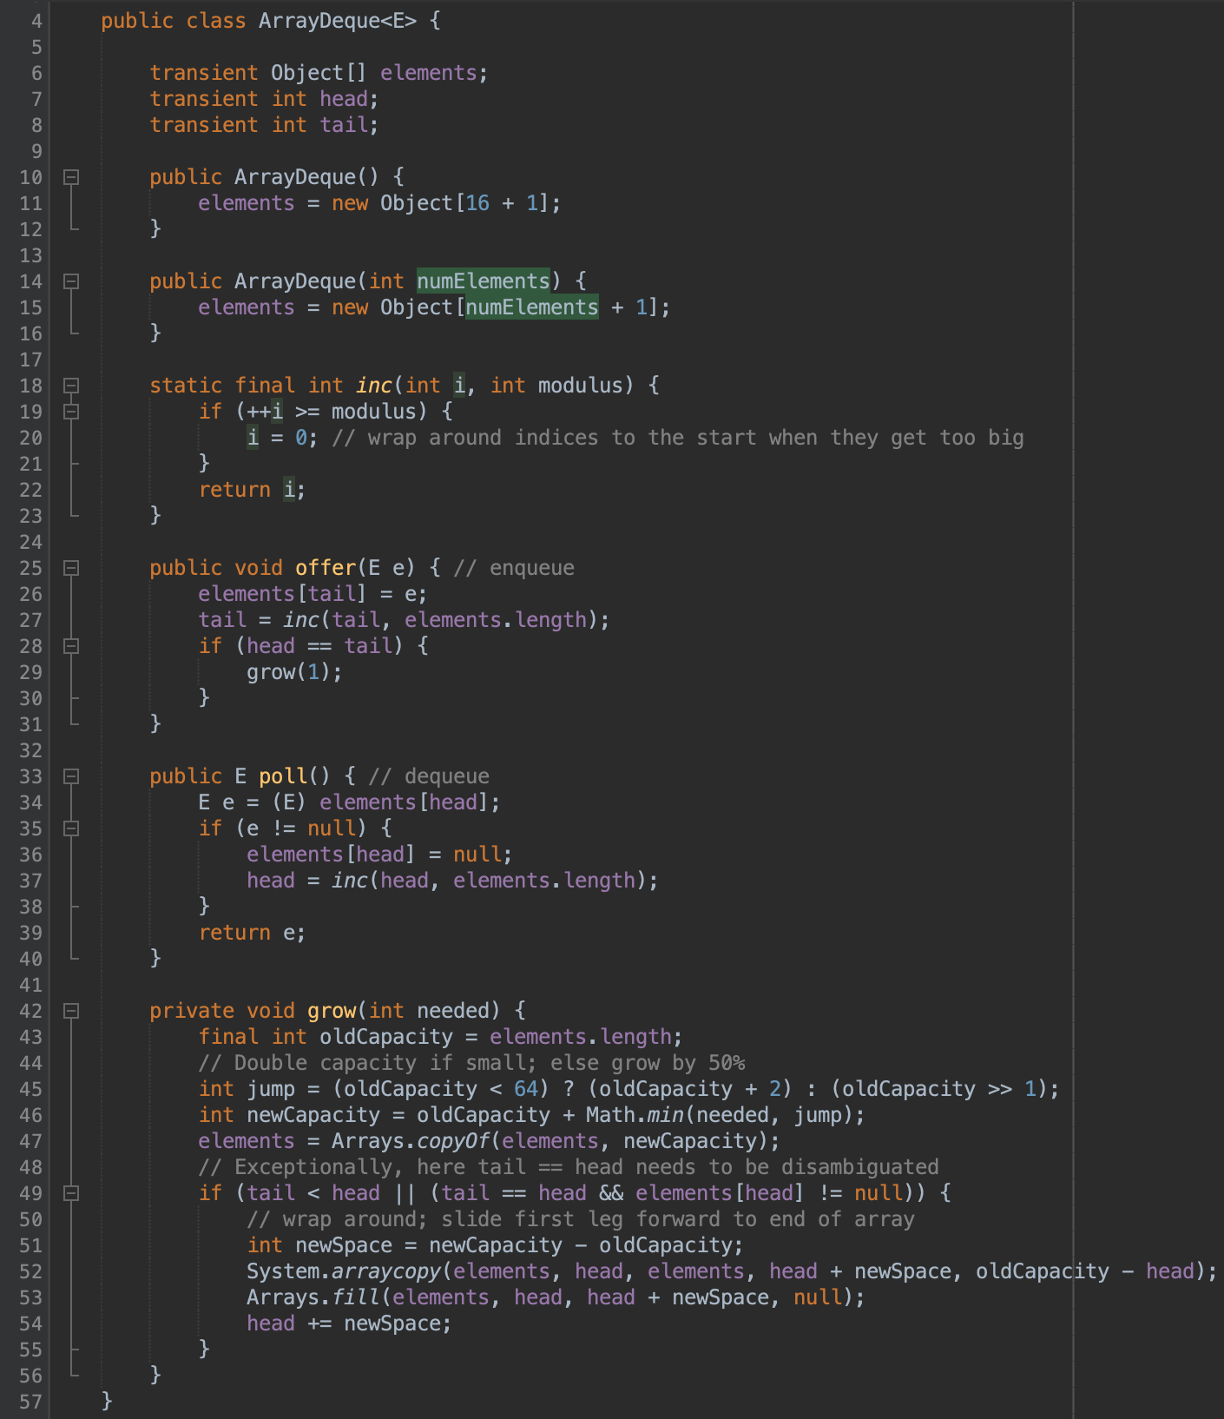Collapse the default ArrayDeque() constructor fold marker
The width and height of the screenshot is (1224, 1419).
[x=71, y=177]
